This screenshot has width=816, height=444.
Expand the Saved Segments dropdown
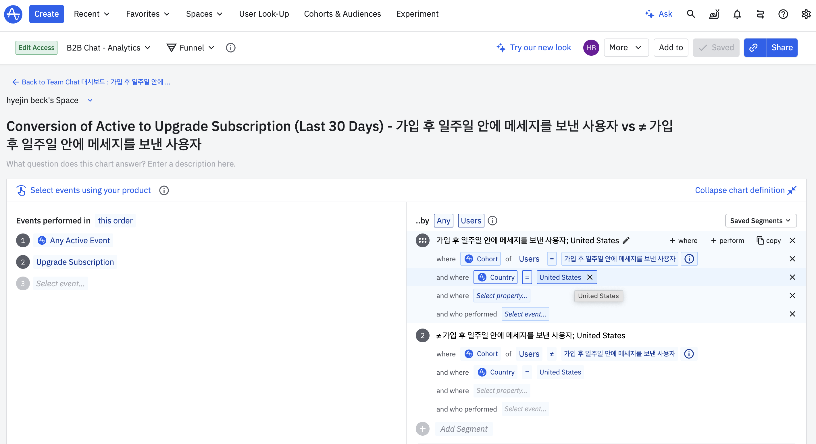[x=761, y=220]
